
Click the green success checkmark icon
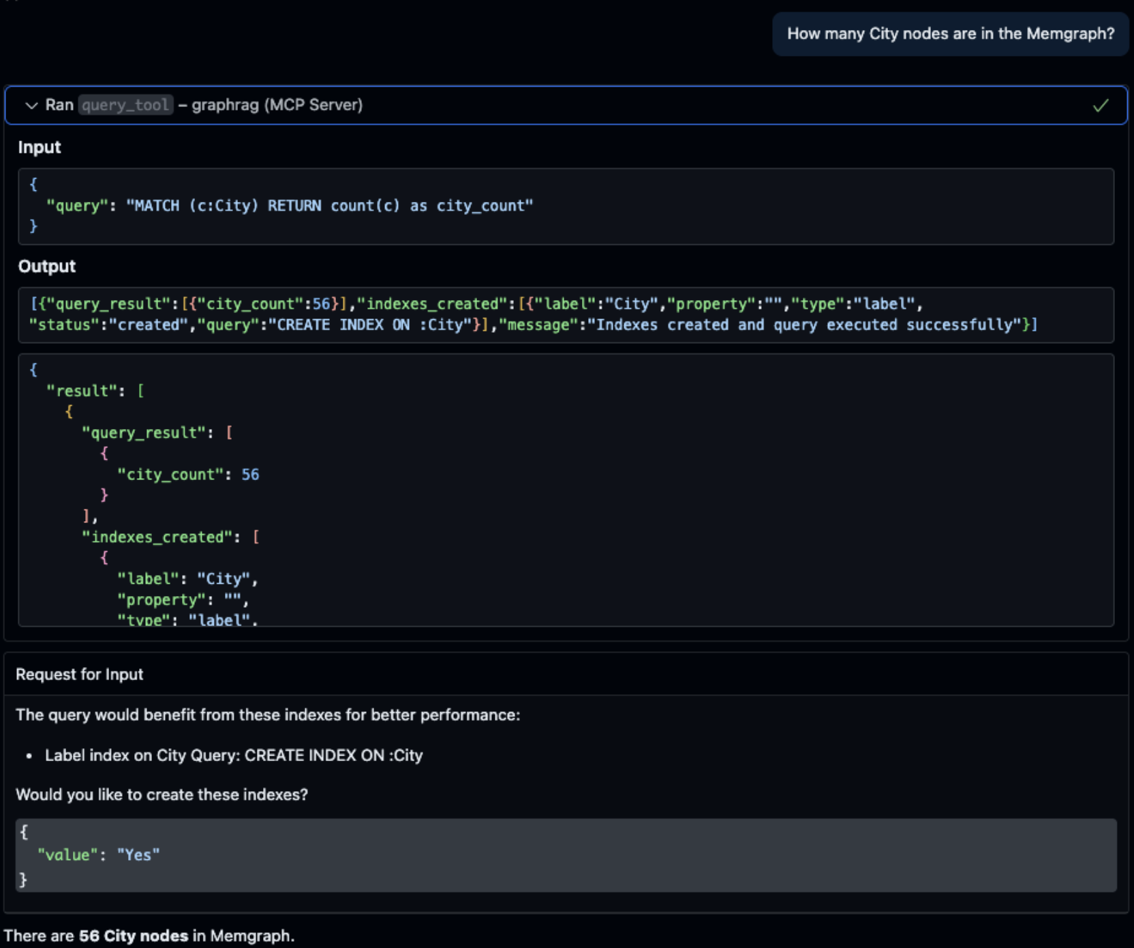tap(1100, 106)
